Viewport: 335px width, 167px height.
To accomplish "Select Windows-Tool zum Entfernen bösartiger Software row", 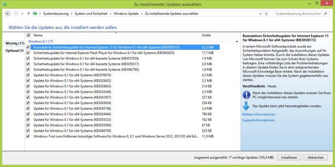I will [x=125, y=136].
